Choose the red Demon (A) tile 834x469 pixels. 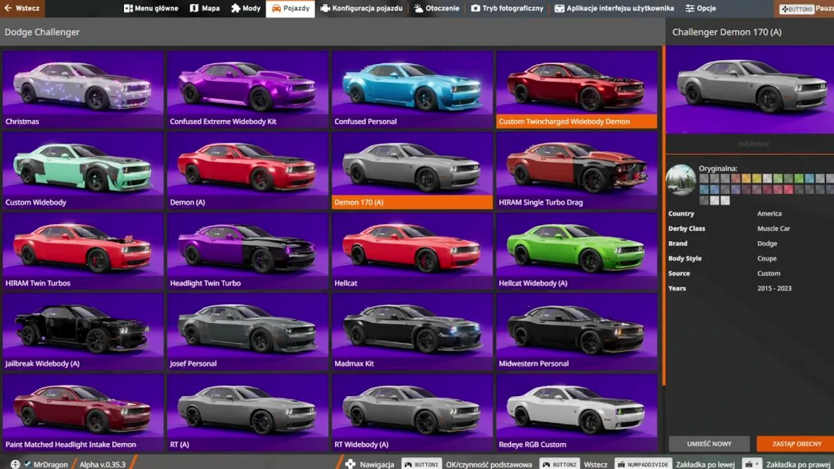[248, 170]
